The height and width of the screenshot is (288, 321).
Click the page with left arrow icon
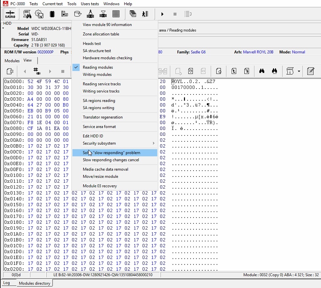tap(218, 71)
